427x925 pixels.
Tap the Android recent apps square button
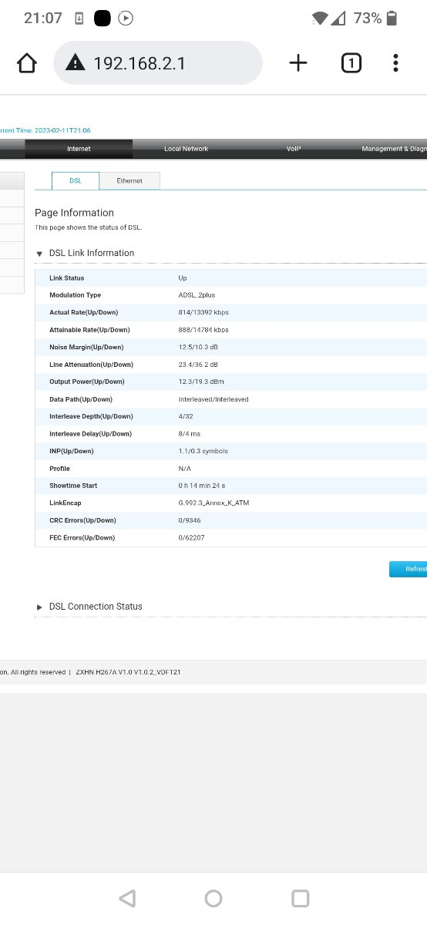[301, 898]
